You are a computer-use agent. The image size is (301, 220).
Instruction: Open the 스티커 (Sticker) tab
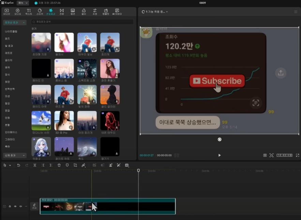(x=40, y=12)
